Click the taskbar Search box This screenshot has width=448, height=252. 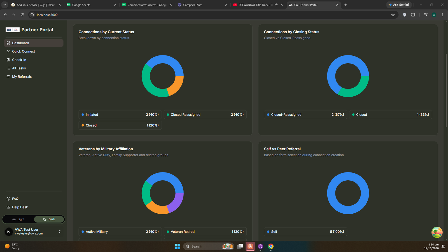click(x=209, y=246)
